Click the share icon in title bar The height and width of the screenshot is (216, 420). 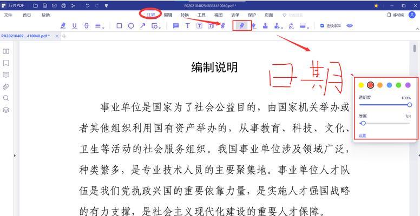pos(73,5)
